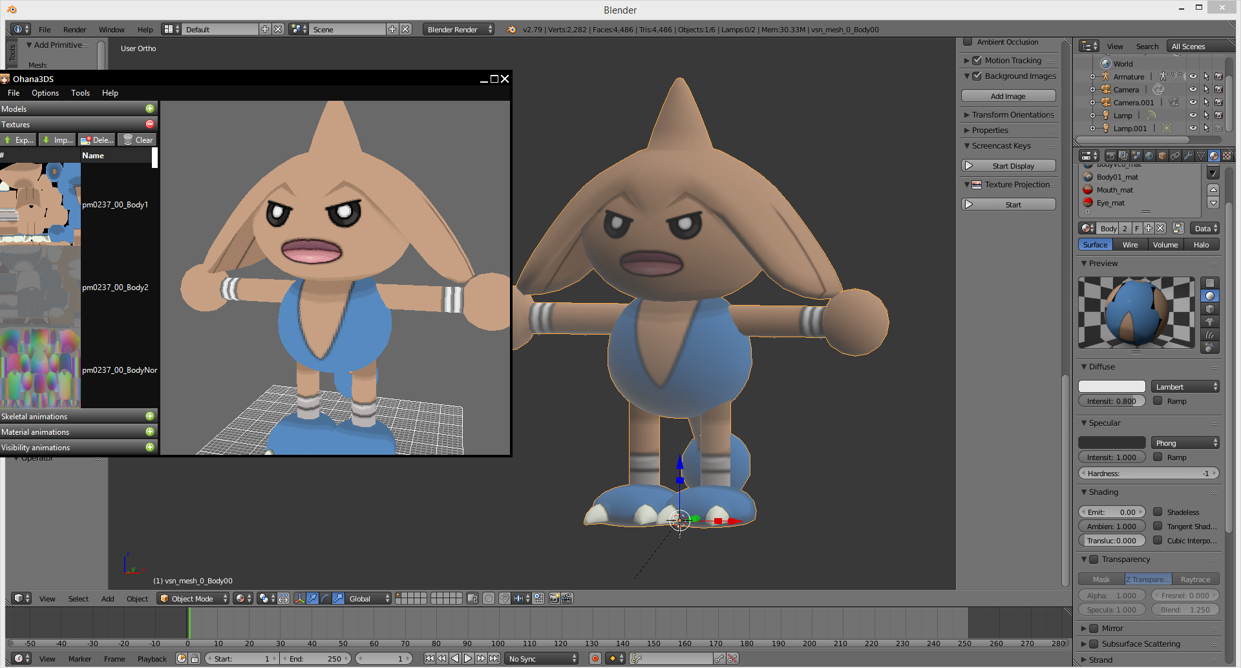Open the Blender Render engine dropdown

[458, 29]
